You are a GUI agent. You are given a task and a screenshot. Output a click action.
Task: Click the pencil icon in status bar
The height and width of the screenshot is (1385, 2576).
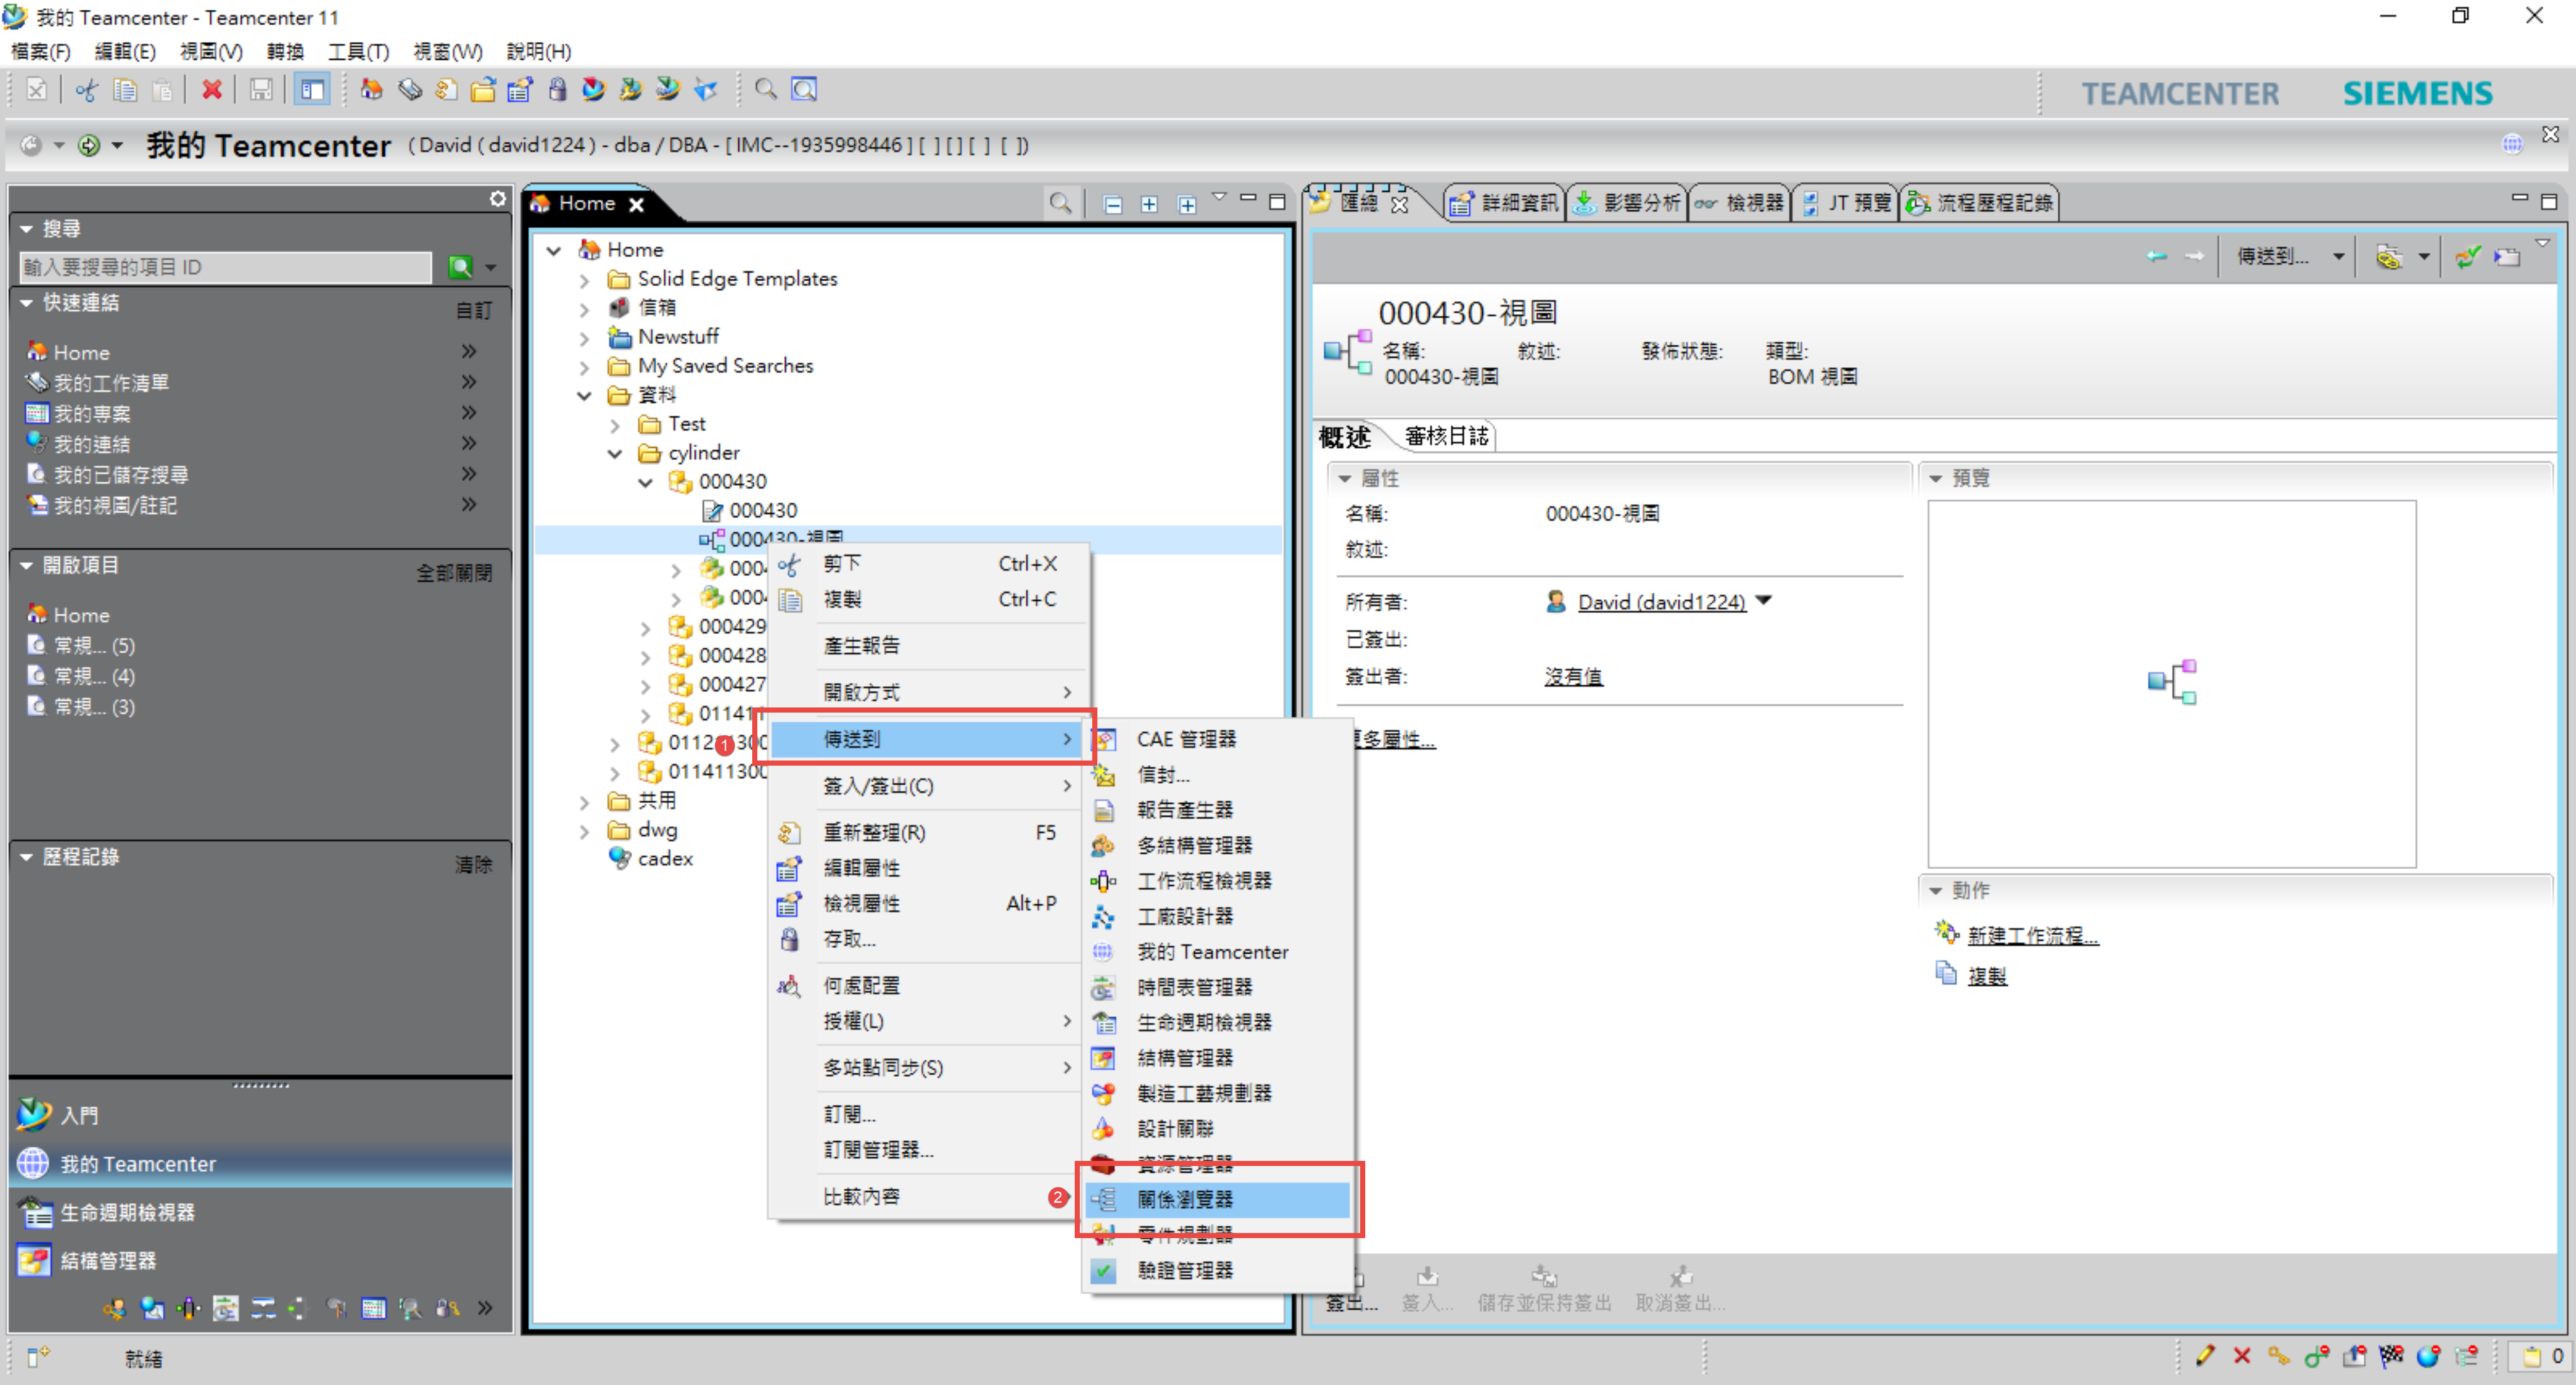click(x=2204, y=1356)
